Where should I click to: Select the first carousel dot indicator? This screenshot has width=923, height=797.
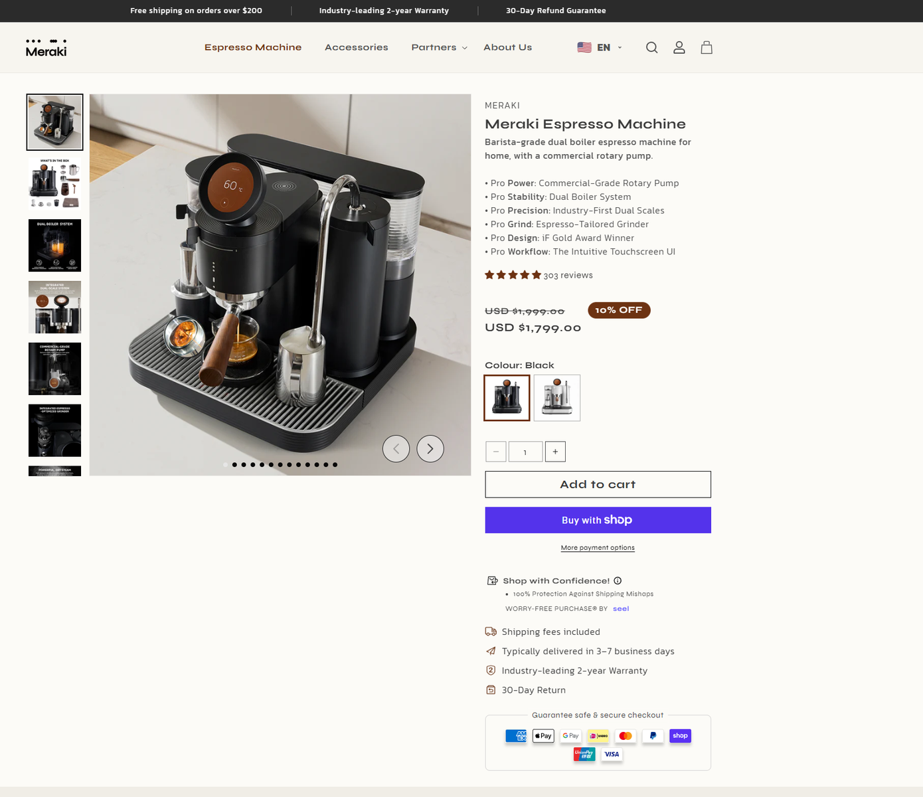[225, 465]
